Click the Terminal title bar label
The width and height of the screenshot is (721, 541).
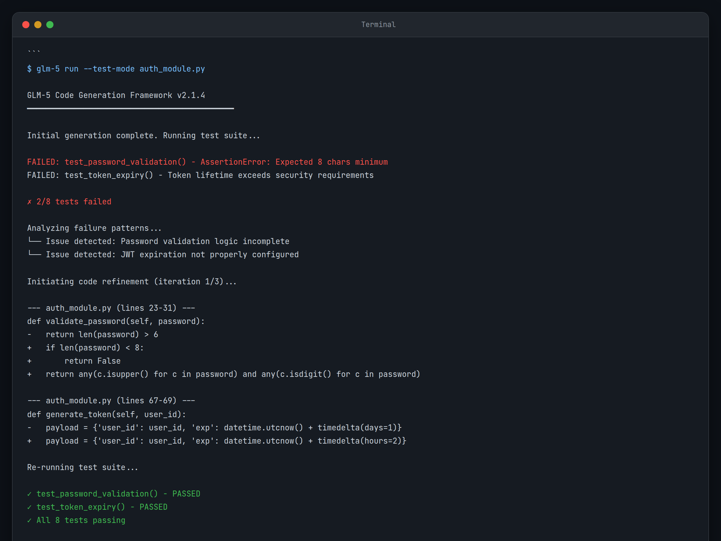pos(378,24)
